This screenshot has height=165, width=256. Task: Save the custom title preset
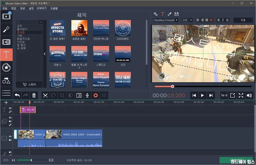point(176,14)
